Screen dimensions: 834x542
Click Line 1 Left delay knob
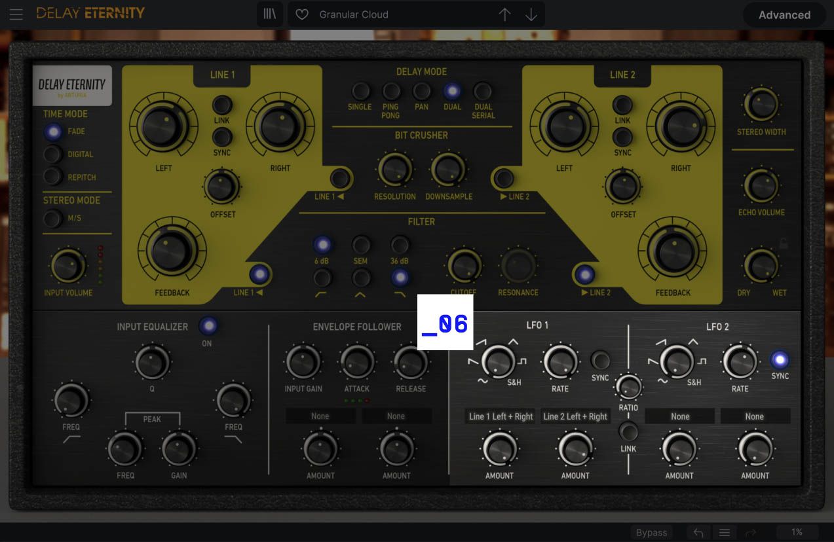pyautogui.click(x=163, y=125)
